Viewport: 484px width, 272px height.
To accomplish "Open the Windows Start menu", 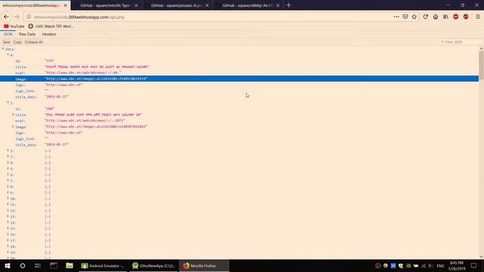I will pos(8,265).
